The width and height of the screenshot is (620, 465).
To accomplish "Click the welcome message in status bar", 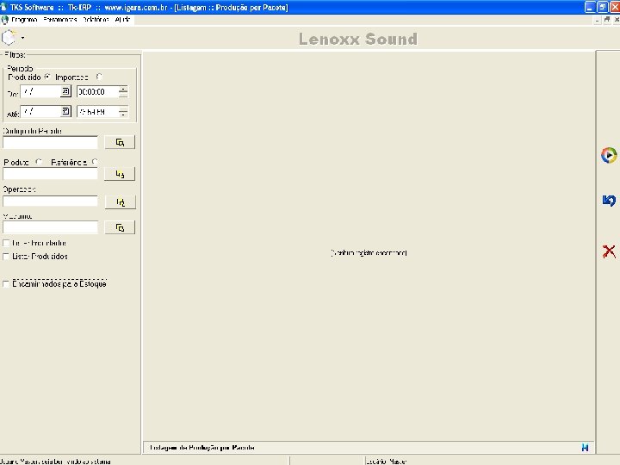I will click(x=55, y=461).
